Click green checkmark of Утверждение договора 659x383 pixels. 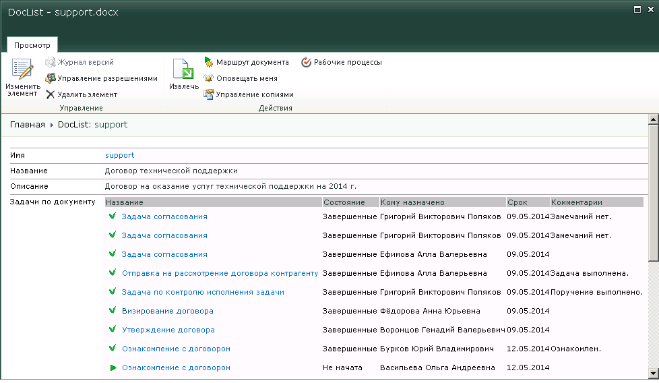tap(113, 329)
